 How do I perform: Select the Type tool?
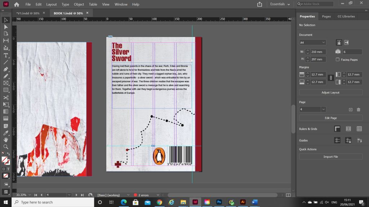6,55
